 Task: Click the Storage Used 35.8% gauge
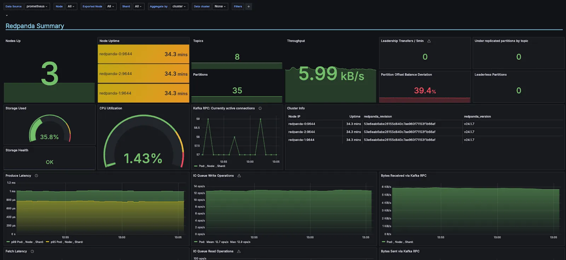50,128
